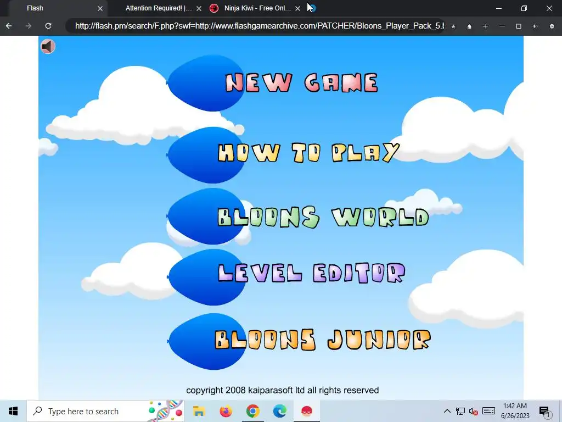Toggle fullscreen with the toolbar square icon
The image size is (562, 422).
coord(519,26)
